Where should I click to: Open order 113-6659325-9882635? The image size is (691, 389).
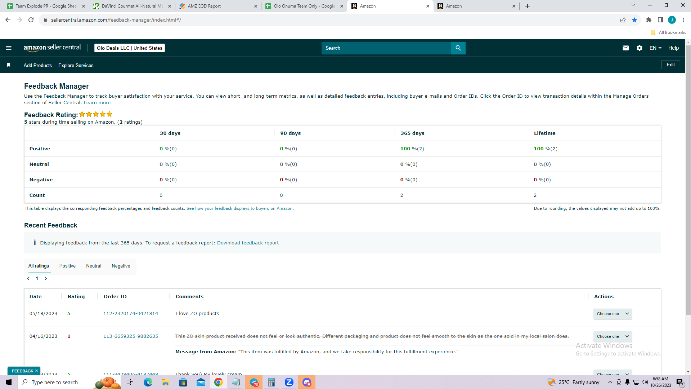(131, 336)
